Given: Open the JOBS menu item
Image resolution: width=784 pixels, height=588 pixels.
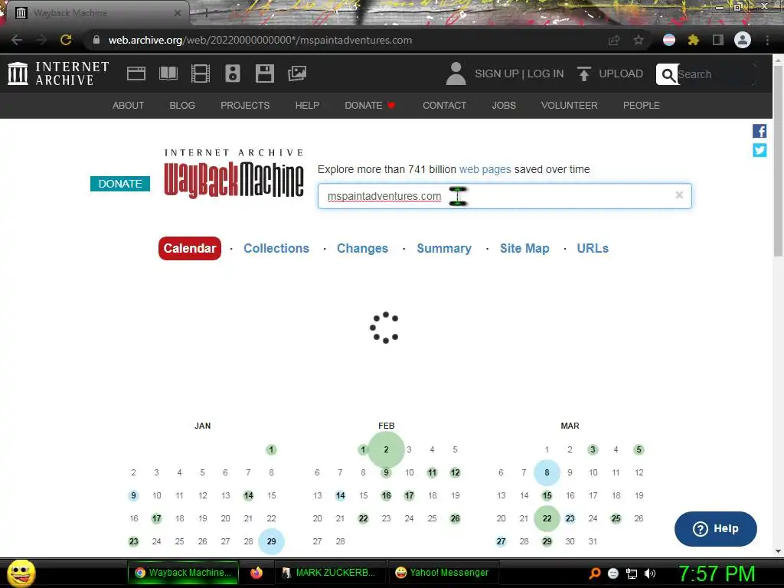Looking at the screenshot, I should (x=504, y=106).
